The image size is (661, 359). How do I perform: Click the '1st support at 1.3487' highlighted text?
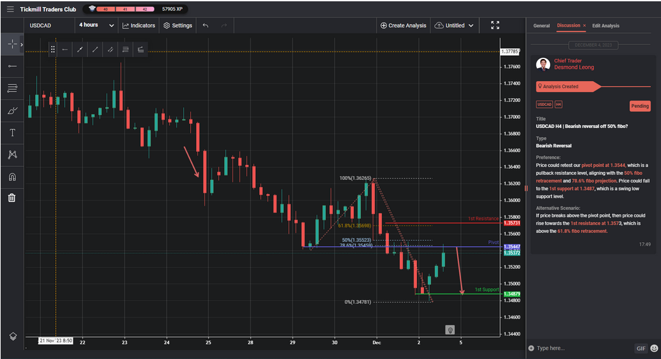[571, 188]
